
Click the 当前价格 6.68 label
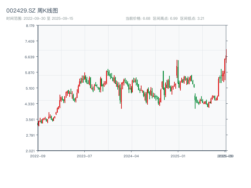click(x=138, y=18)
